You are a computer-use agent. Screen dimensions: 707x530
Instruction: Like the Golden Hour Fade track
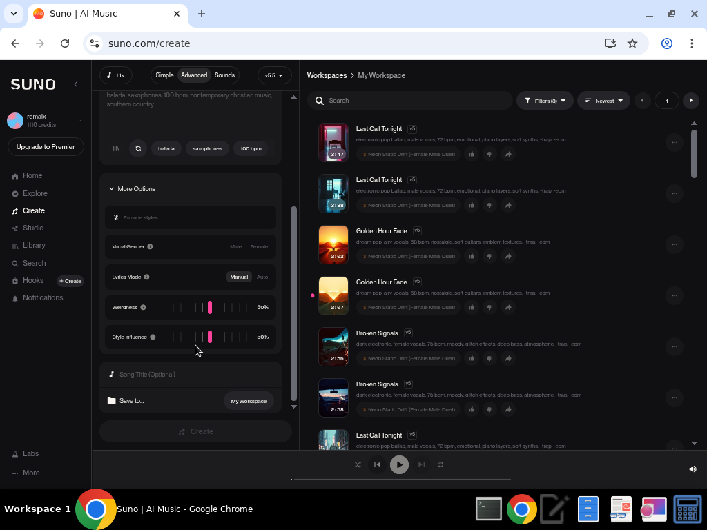pyautogui.click(x=472, y=256)
